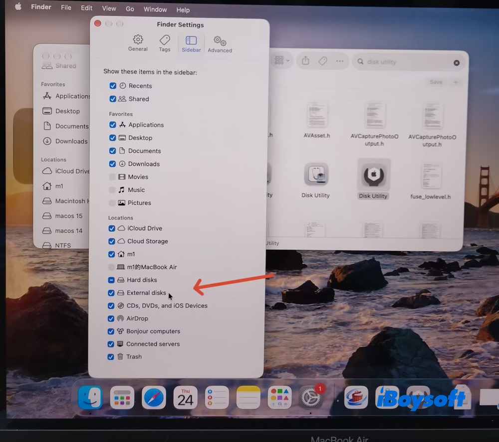499x442 pixels.
Task: Open the Help menu
Action: (183, 10)
